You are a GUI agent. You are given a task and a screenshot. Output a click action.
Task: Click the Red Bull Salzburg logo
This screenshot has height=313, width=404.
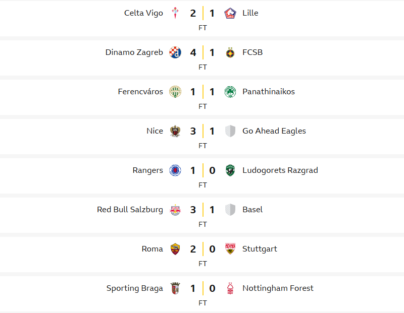(x=175, y=210)
